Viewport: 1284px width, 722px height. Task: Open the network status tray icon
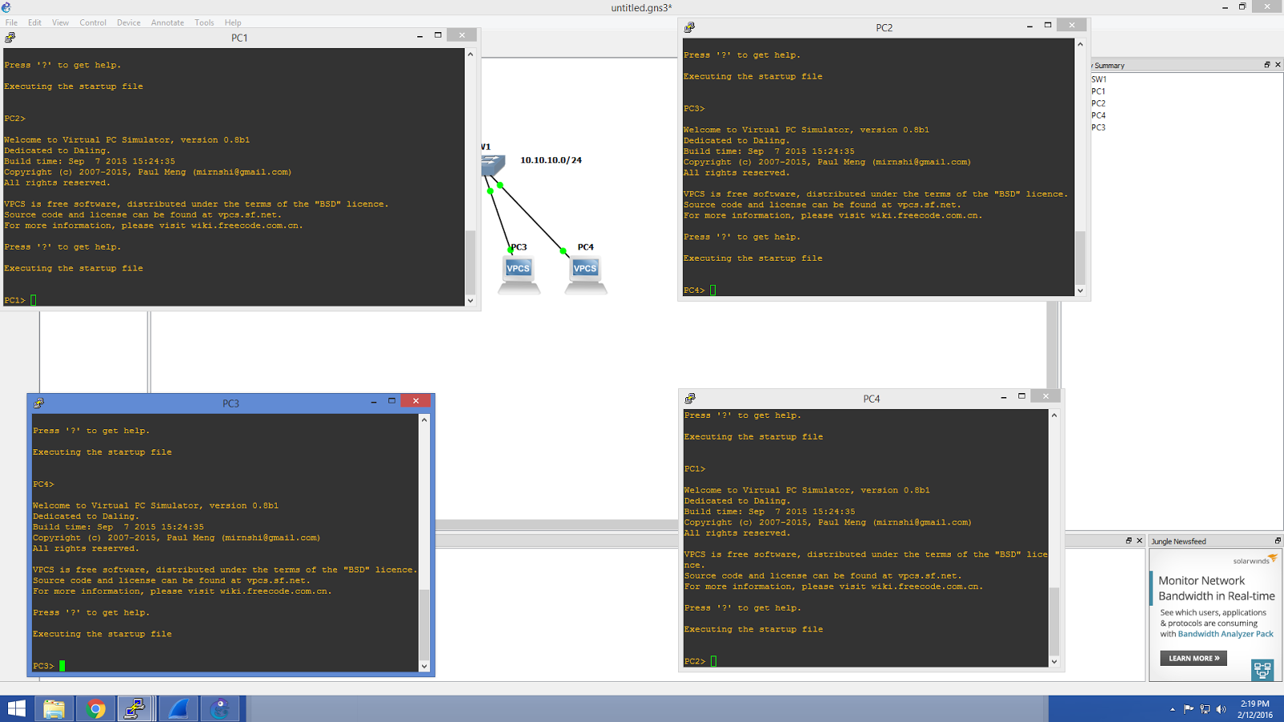point(1205,709)
